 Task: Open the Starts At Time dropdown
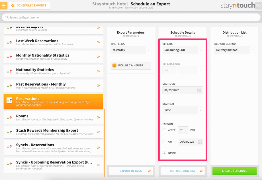[183, 110]
